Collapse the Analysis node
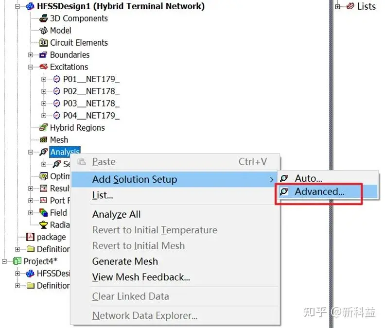This screenshot has width=385, height=328. point(31,152)
